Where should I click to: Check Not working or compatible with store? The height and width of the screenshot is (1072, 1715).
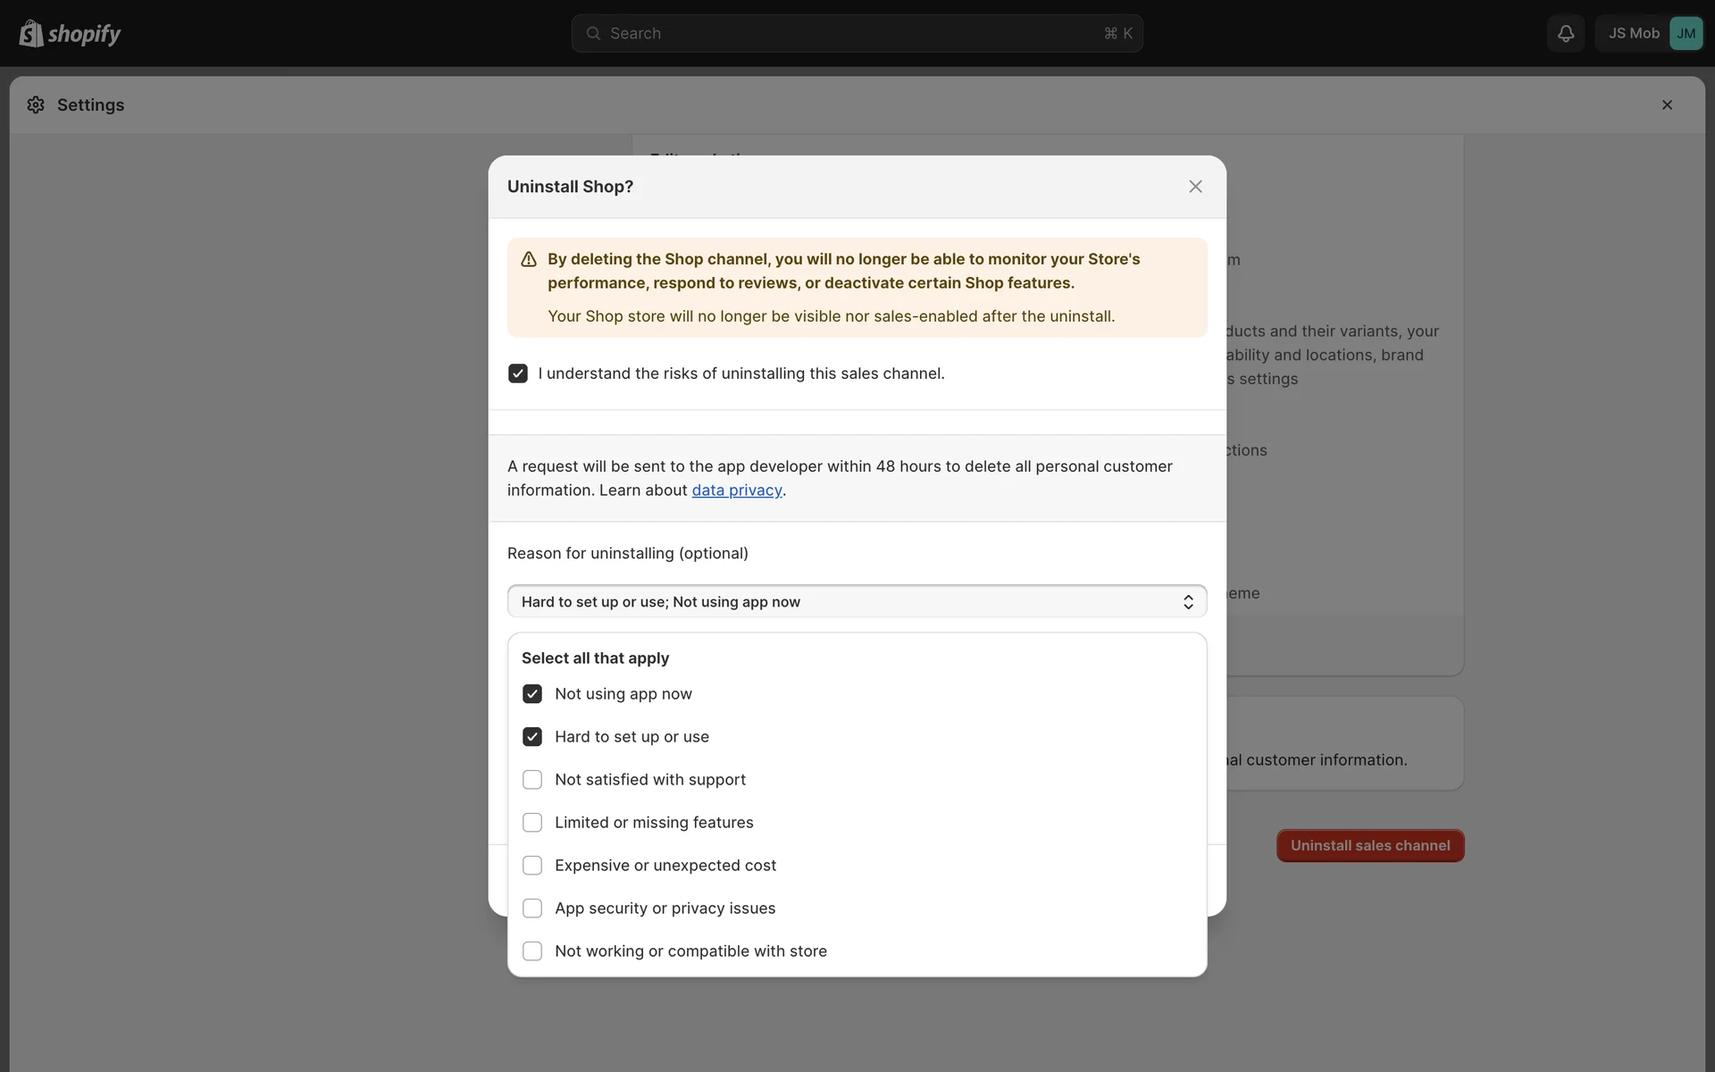click(532, 951)
